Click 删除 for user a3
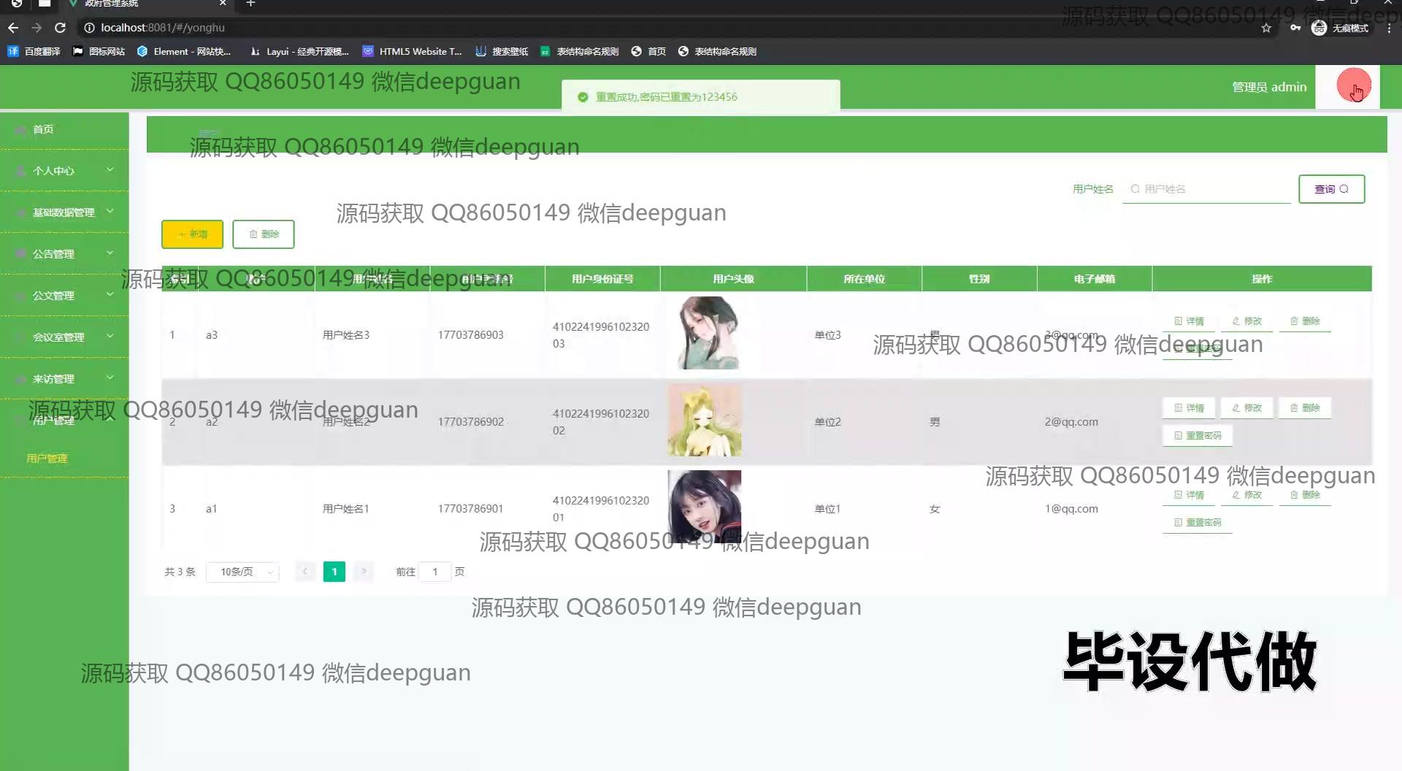Screen dimensions: 1402x771 click(x=1305, y=321)
